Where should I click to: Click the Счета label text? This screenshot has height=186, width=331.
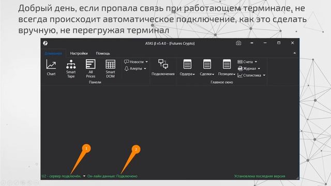tap(248, 62)
